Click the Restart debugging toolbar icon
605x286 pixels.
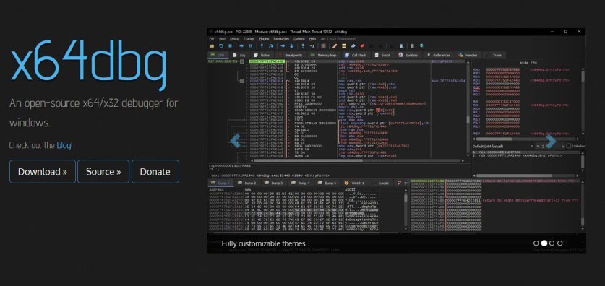click(x=221, y=46)
